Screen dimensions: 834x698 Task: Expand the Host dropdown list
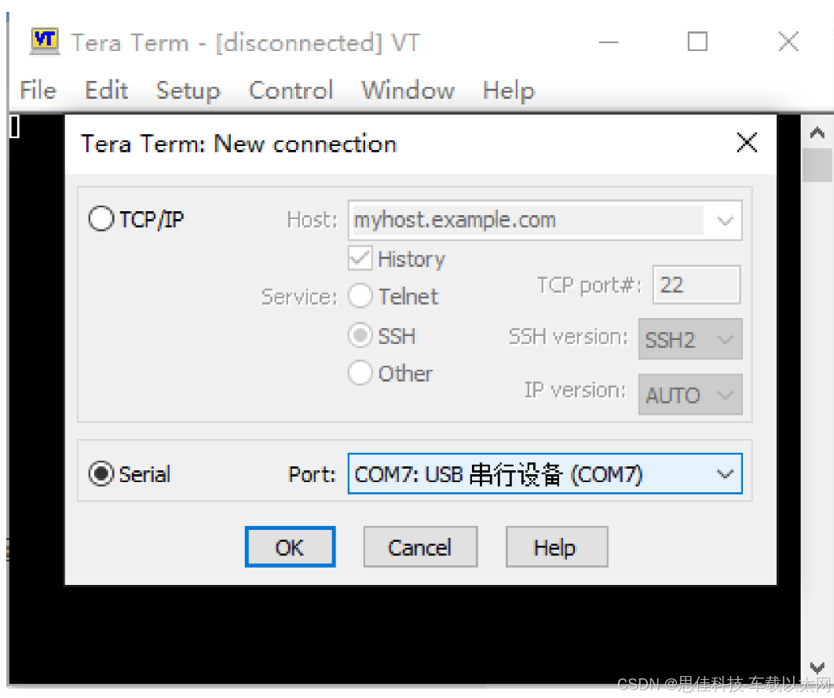(x=725, y=220)
